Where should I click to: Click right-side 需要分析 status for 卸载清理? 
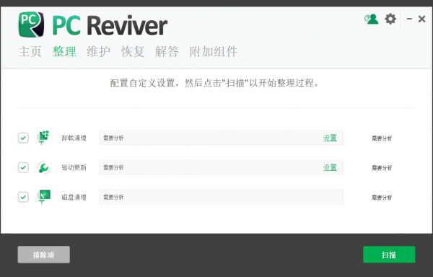click(382, 138)
